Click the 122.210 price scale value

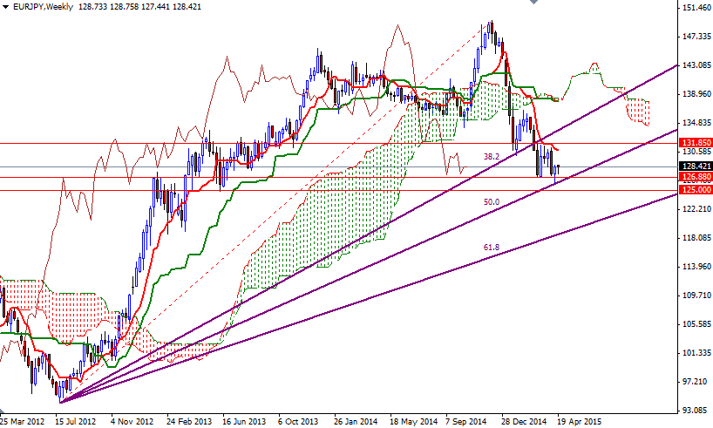[x=696, y=209]
